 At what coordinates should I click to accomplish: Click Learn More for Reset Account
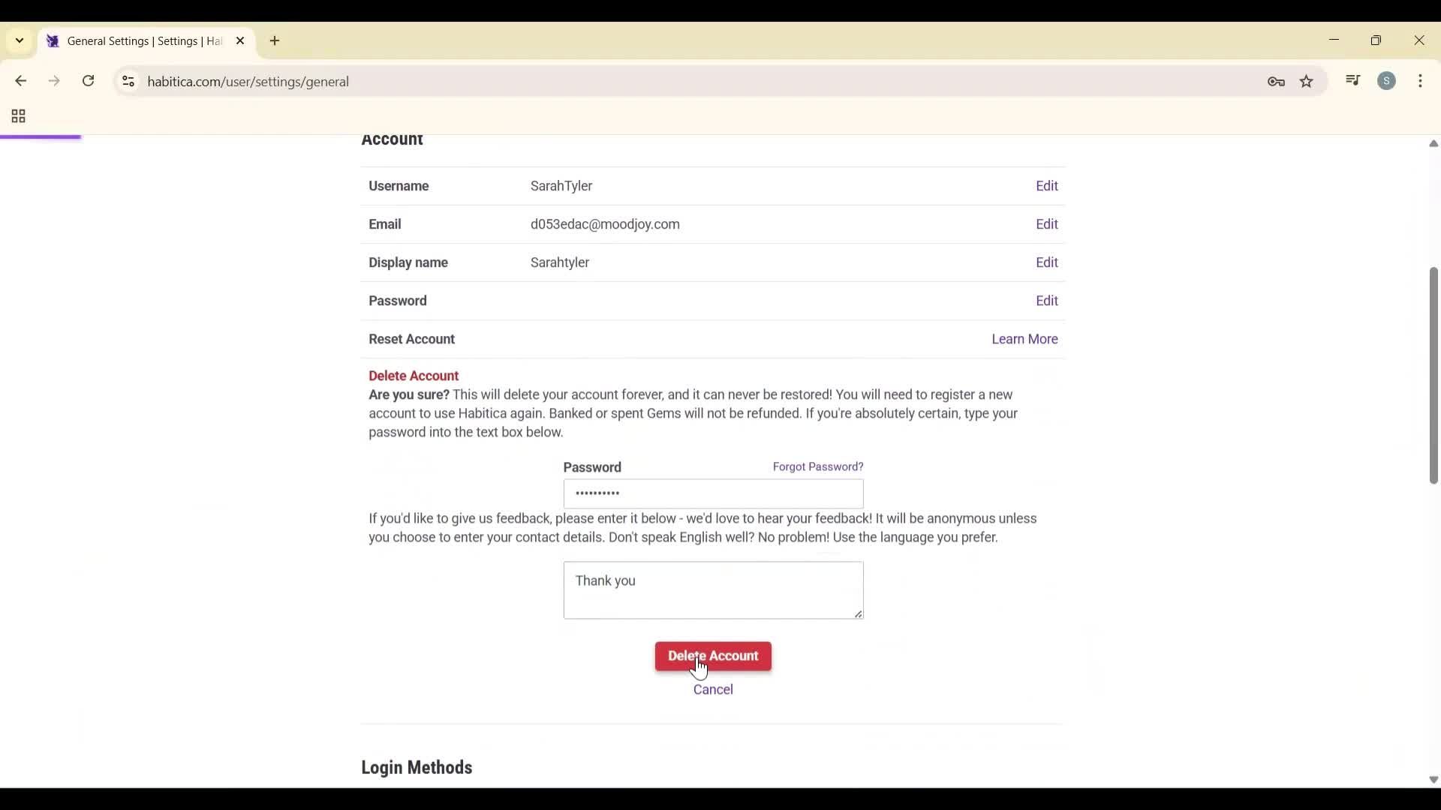(1024, 339)
